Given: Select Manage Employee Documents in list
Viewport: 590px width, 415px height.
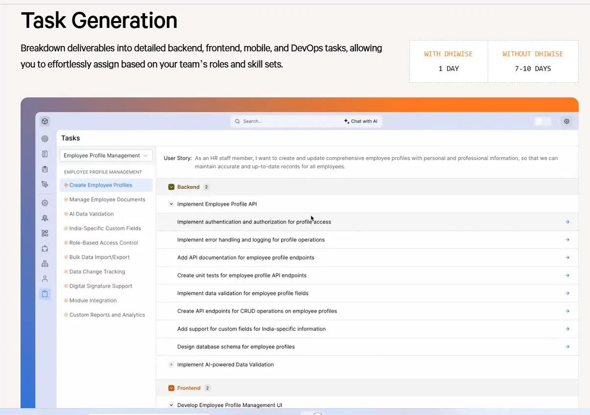Looking at the screenshot, I should point(107,200).
